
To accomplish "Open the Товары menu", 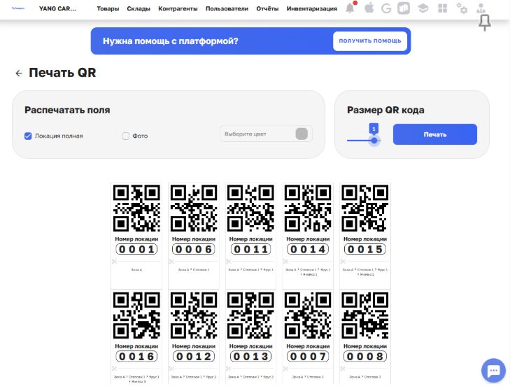I will (107, 9).
